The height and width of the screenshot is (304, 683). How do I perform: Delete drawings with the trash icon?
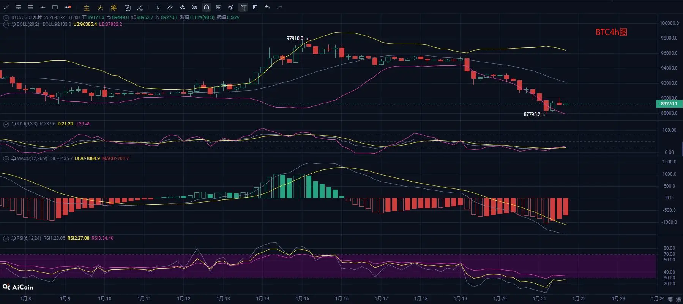pyautogui.click(x=255, y=7)
